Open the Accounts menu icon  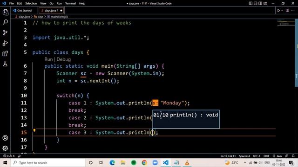[5, 138]
